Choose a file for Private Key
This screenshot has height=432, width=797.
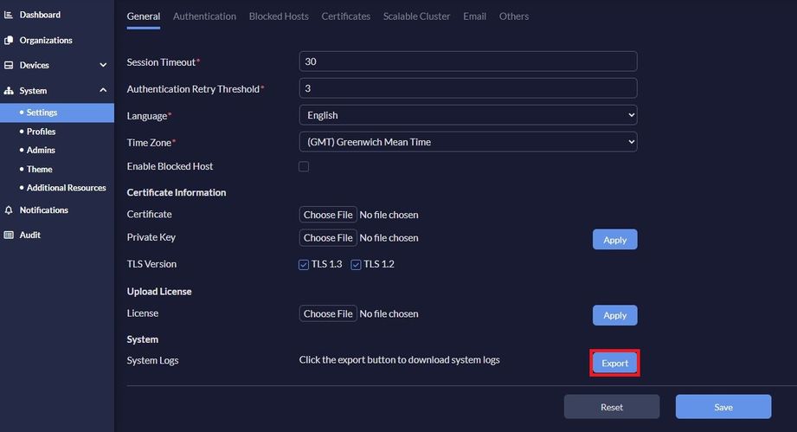coord(328,237)
